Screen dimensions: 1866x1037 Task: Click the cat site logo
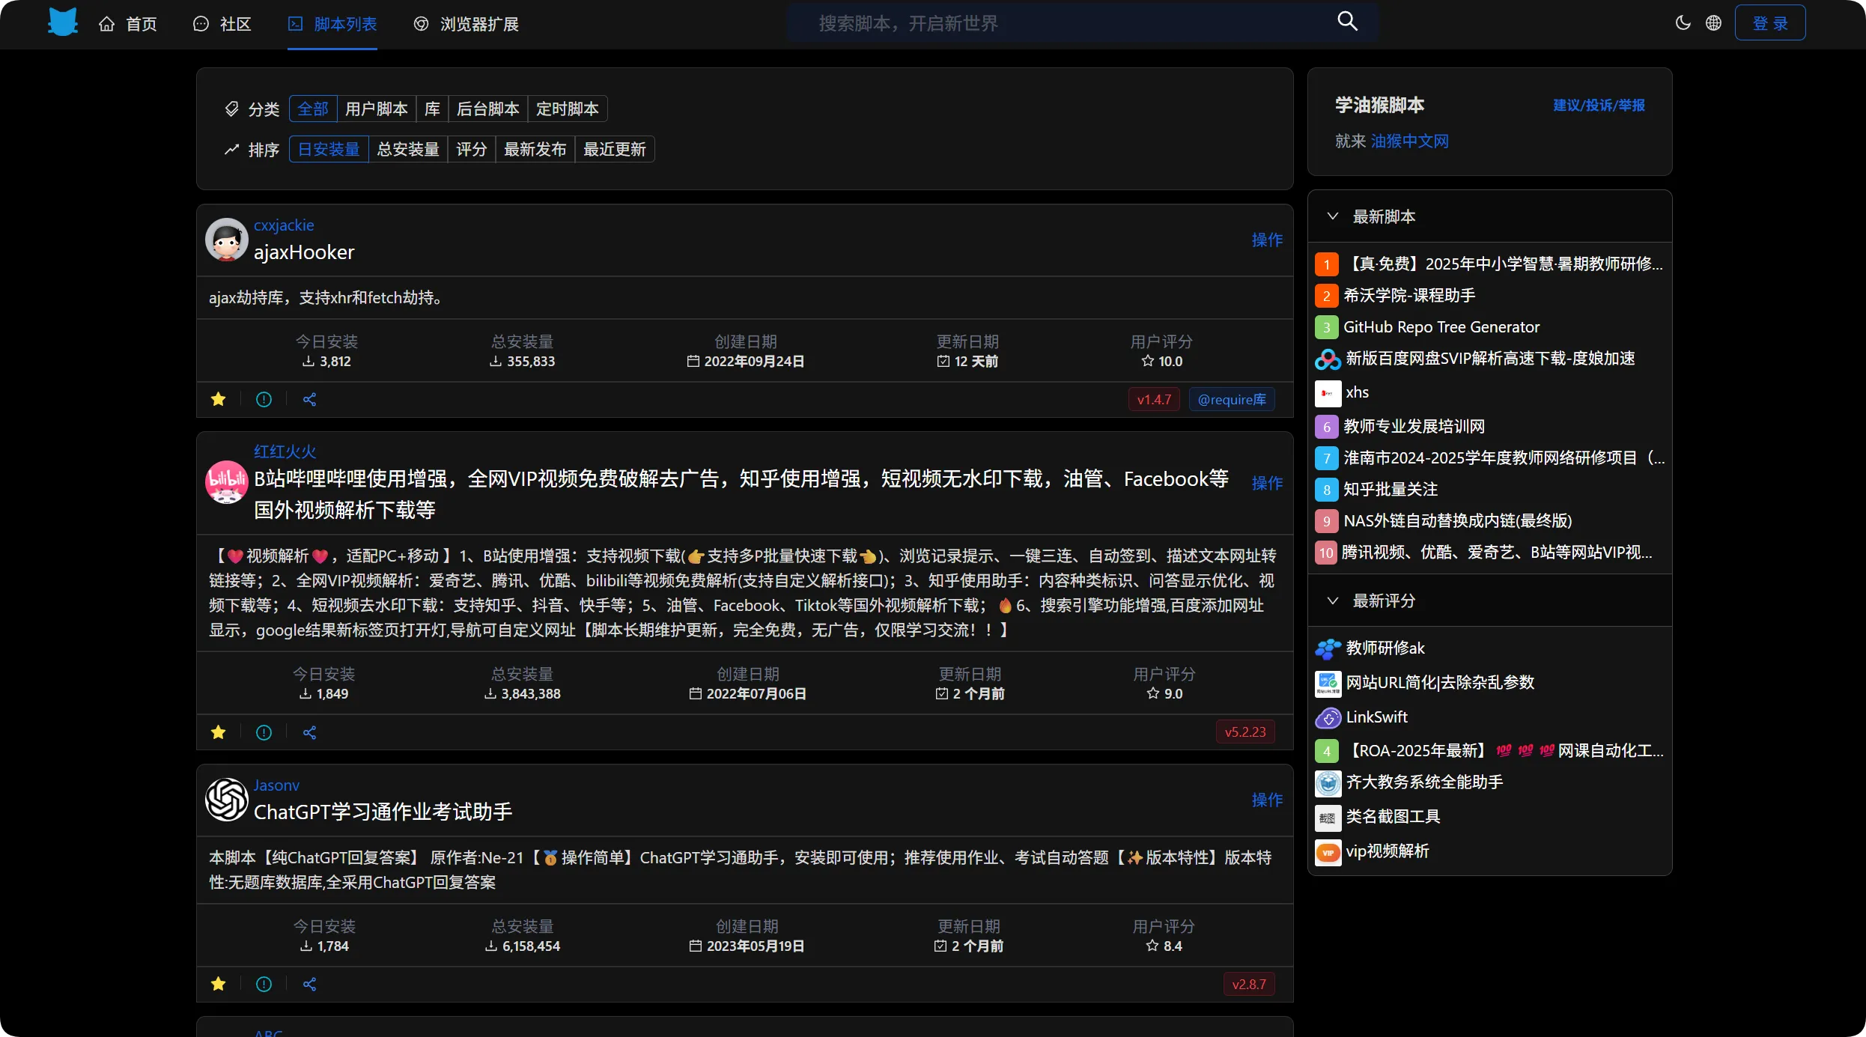click(63, 22)
